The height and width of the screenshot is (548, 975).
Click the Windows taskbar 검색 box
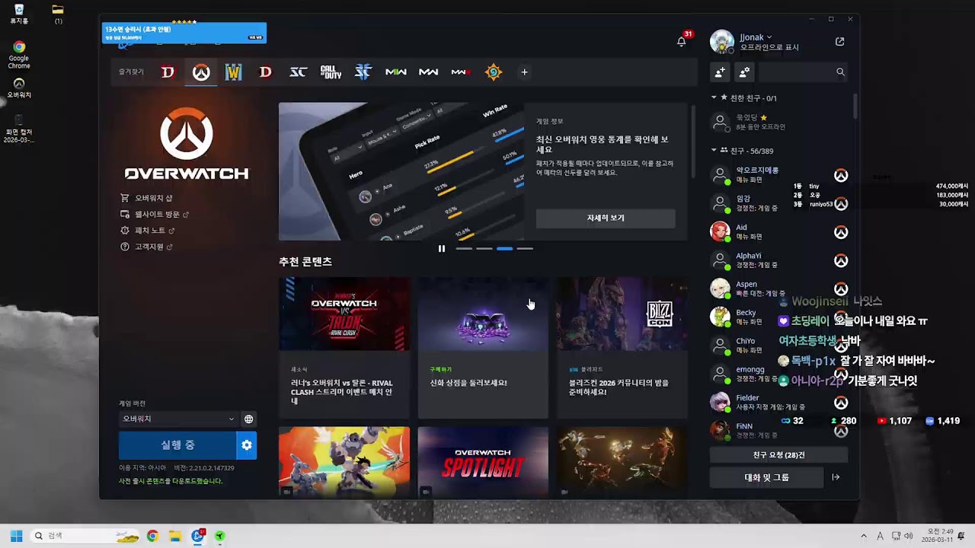tap(85, 536)
